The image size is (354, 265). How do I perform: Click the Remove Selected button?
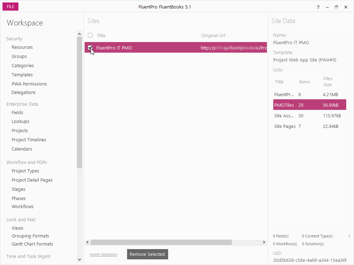147,254
